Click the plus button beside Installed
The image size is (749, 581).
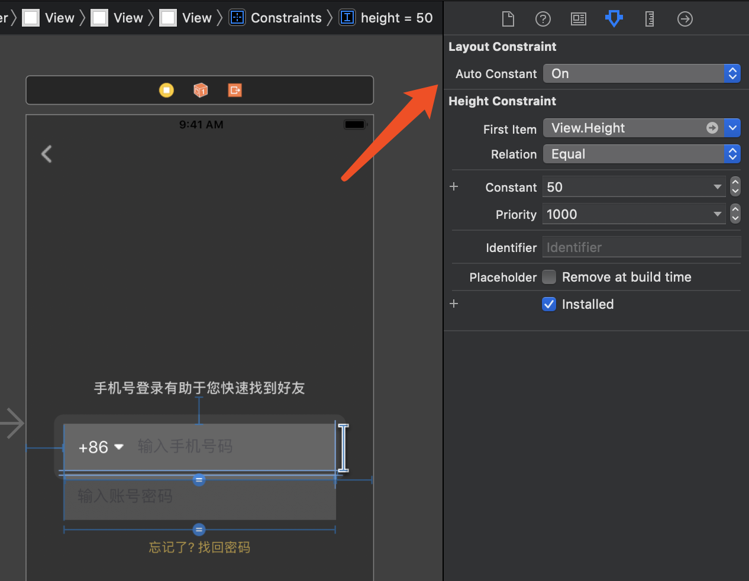tap(454, 304)
